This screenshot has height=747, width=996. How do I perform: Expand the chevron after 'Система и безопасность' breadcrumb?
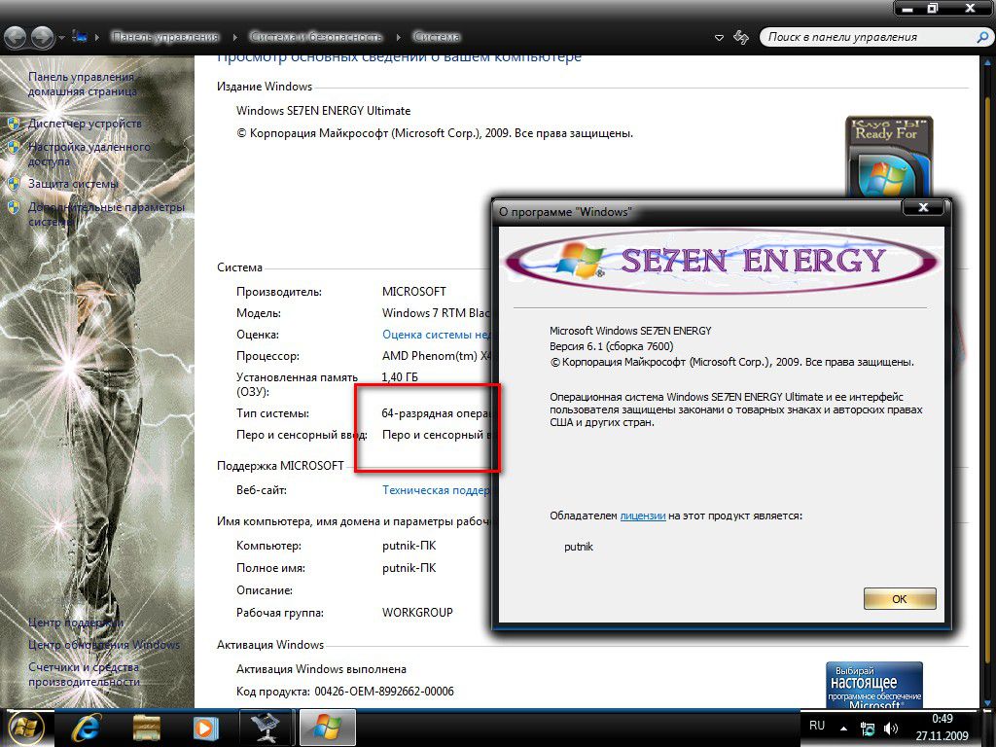point(398,38)
